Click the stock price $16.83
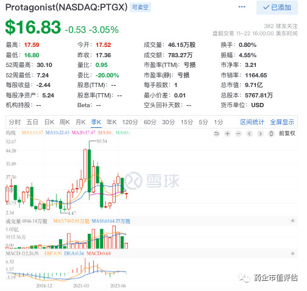 33,27
